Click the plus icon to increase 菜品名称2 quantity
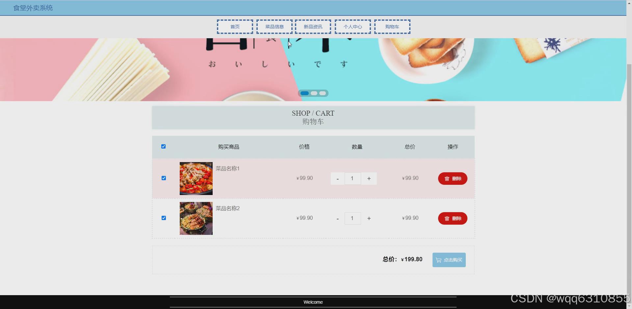 pos(369,218)
